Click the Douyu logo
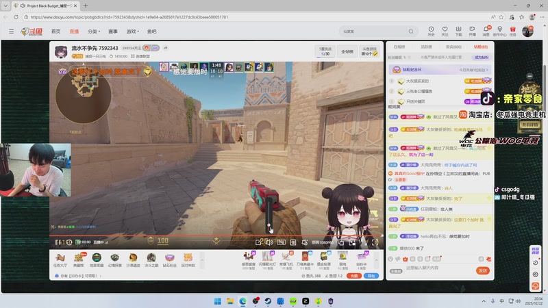This screenshot has width=548, height=308. coord(32,31)
